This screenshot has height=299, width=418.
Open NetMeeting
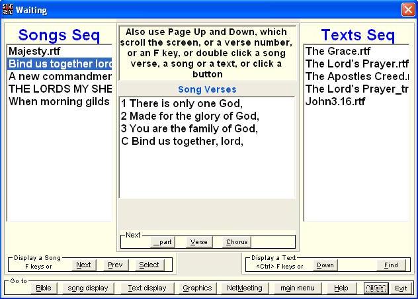point(245,288)
